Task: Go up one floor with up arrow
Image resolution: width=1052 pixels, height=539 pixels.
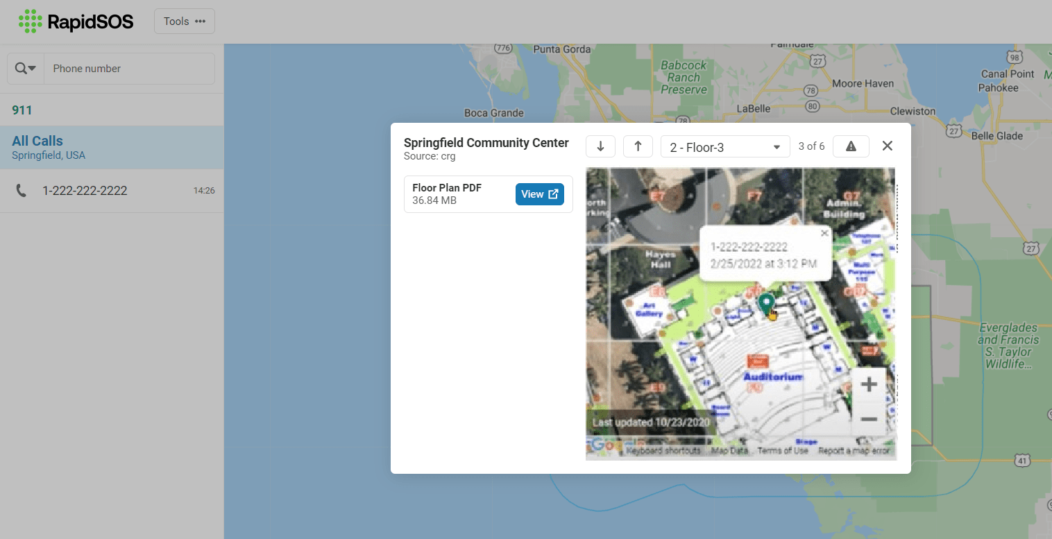Action: click(638, 146)
